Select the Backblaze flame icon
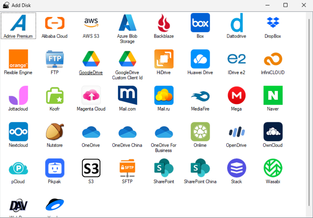The height and width of the screenshot is (218, 313). [164, 23]
